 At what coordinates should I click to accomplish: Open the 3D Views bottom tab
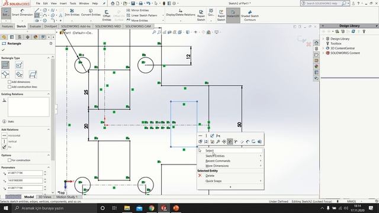45,197
